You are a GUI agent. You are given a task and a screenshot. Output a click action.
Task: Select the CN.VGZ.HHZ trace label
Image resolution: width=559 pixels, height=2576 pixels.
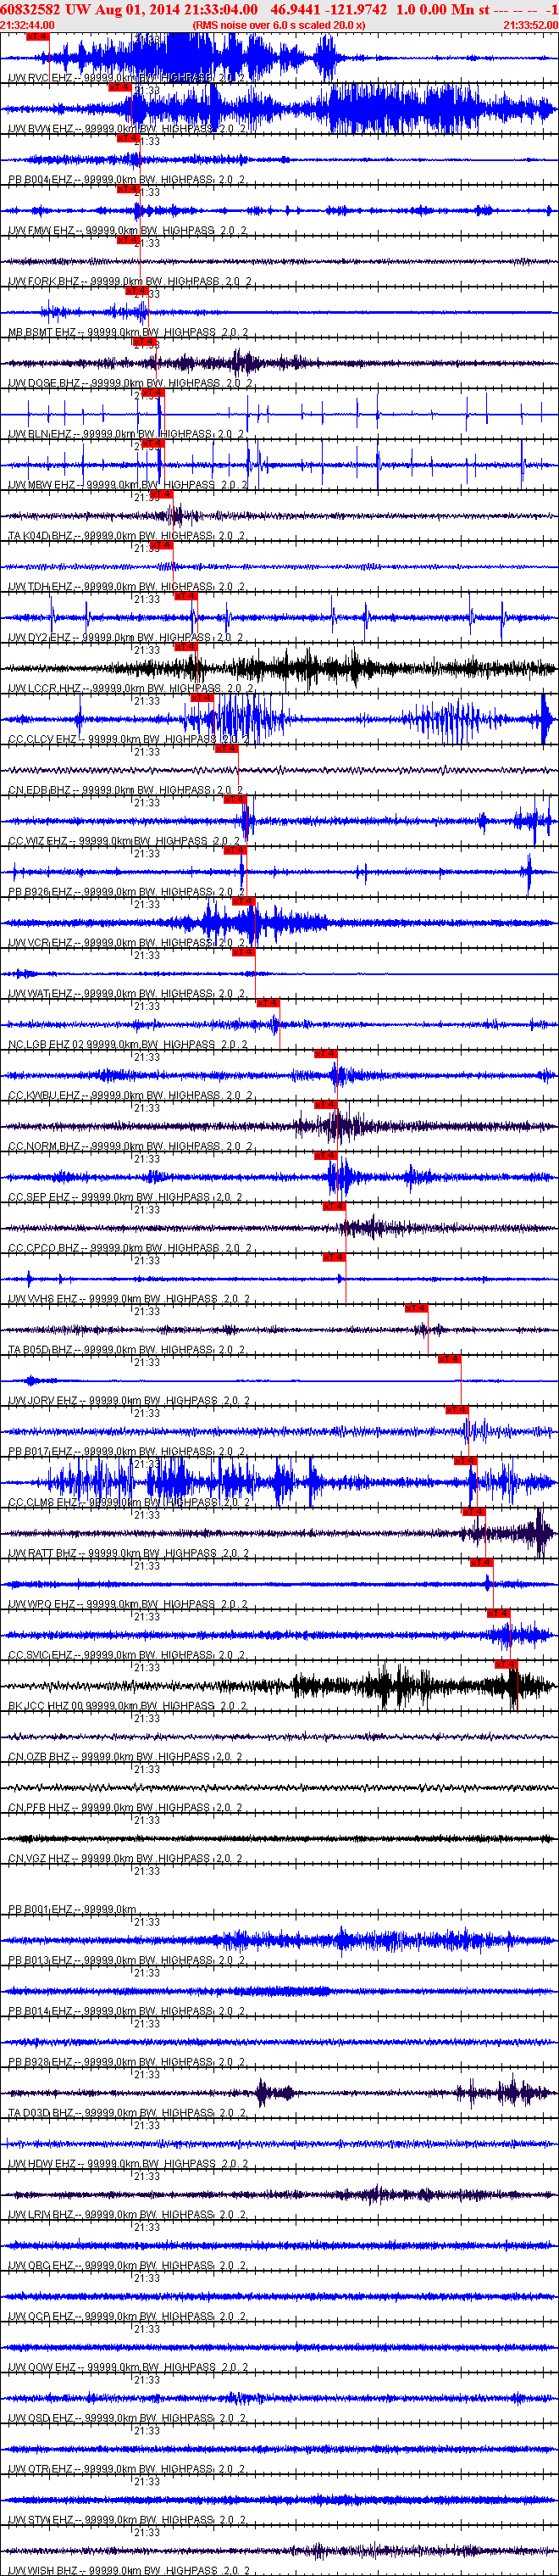click(127, 1859)
